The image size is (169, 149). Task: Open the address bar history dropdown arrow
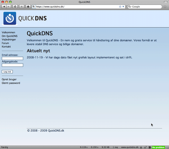coord(123,7)
